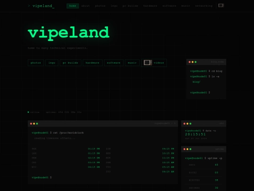Click the 'home to many technical experiments.' tagline
The width and height of the screenshot is (254, 191).
pyautogui.click(x=57, y=48)
